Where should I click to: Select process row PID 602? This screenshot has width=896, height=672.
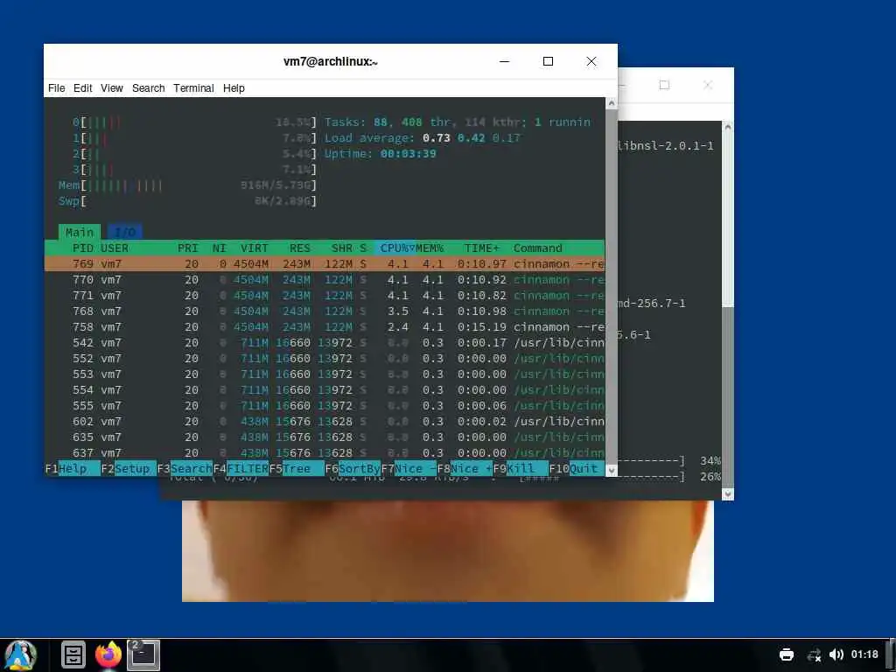pyautogui.click(x=324, y=421)
